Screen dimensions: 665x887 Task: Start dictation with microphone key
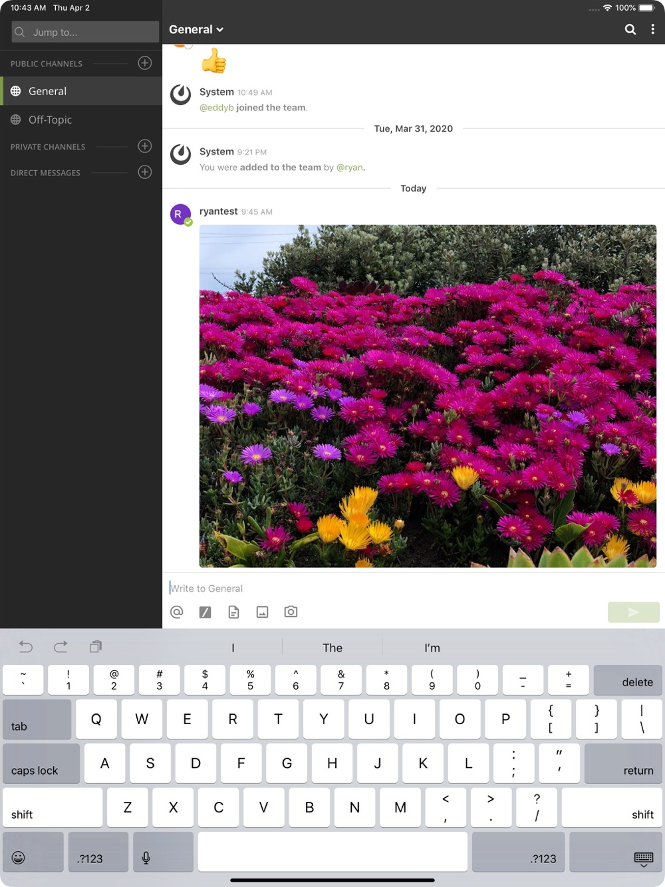163,852
